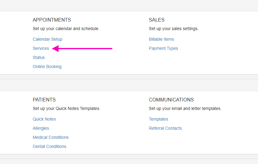Image resolution: width=258 pixels, height=164 pixels.
Task: Click the APPOINTMENTS section heading
Action: pyautogui.click(x=52, y=20)
